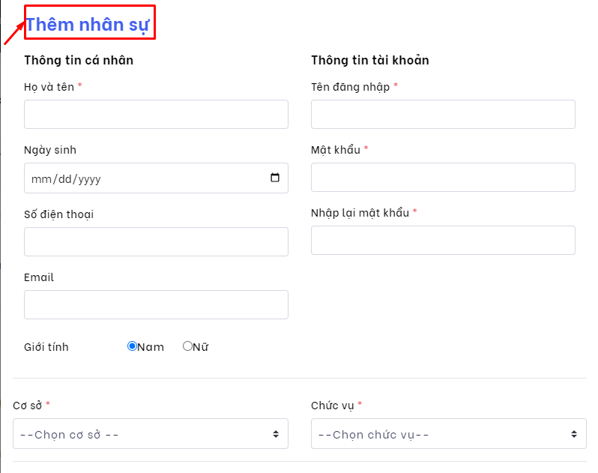Focus the Email input box
This screenshot has height=473, width=598.
[x=156, y=305]
